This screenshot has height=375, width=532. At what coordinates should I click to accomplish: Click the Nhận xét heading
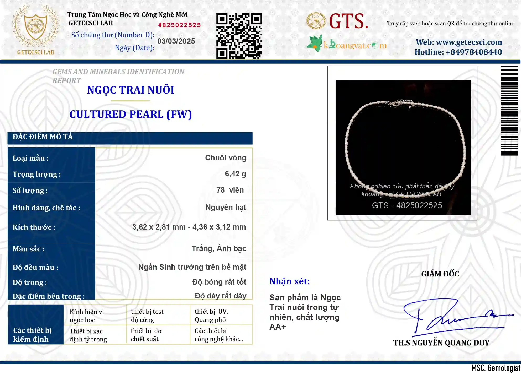[x=290, y=281]
